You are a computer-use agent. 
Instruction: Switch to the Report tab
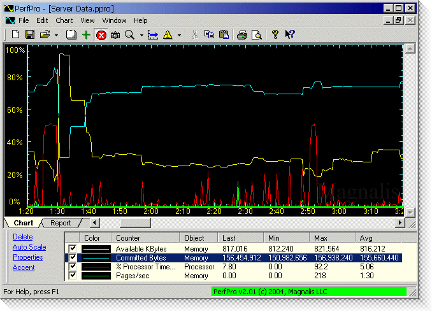click(x=61, y=223)
